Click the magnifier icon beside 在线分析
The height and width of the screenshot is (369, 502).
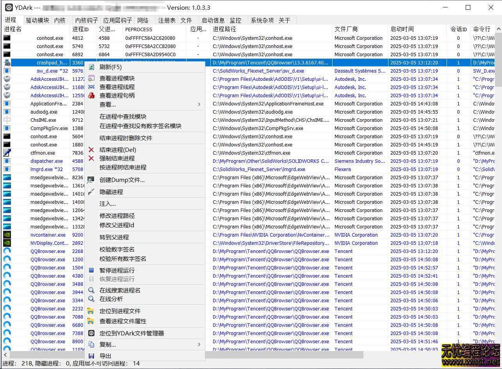click(91, 299)
